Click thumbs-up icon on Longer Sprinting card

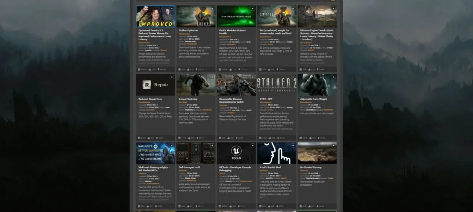tap(189, 138)
